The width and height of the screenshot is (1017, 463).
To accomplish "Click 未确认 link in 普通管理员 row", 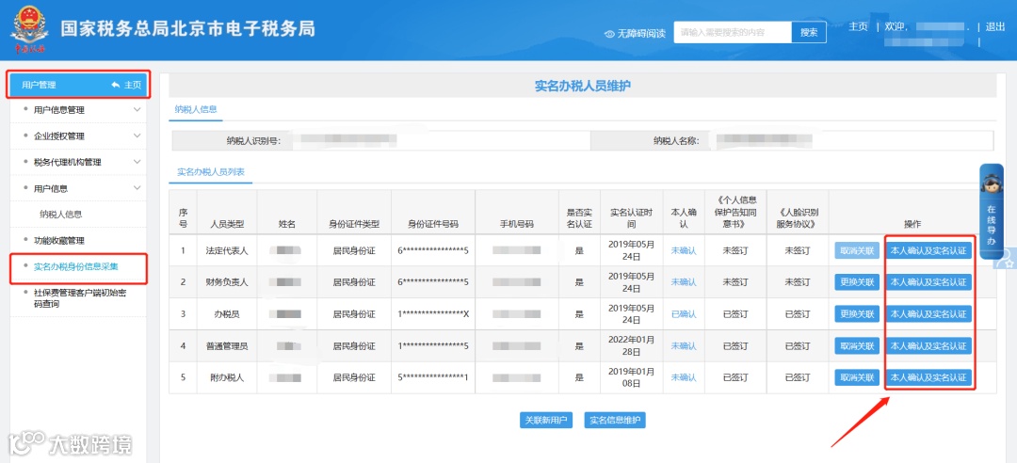I will tap(684, 346).
